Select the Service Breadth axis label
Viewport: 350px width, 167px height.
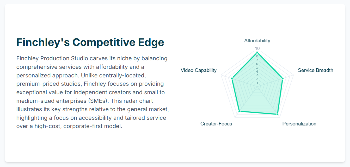[315, 70]
